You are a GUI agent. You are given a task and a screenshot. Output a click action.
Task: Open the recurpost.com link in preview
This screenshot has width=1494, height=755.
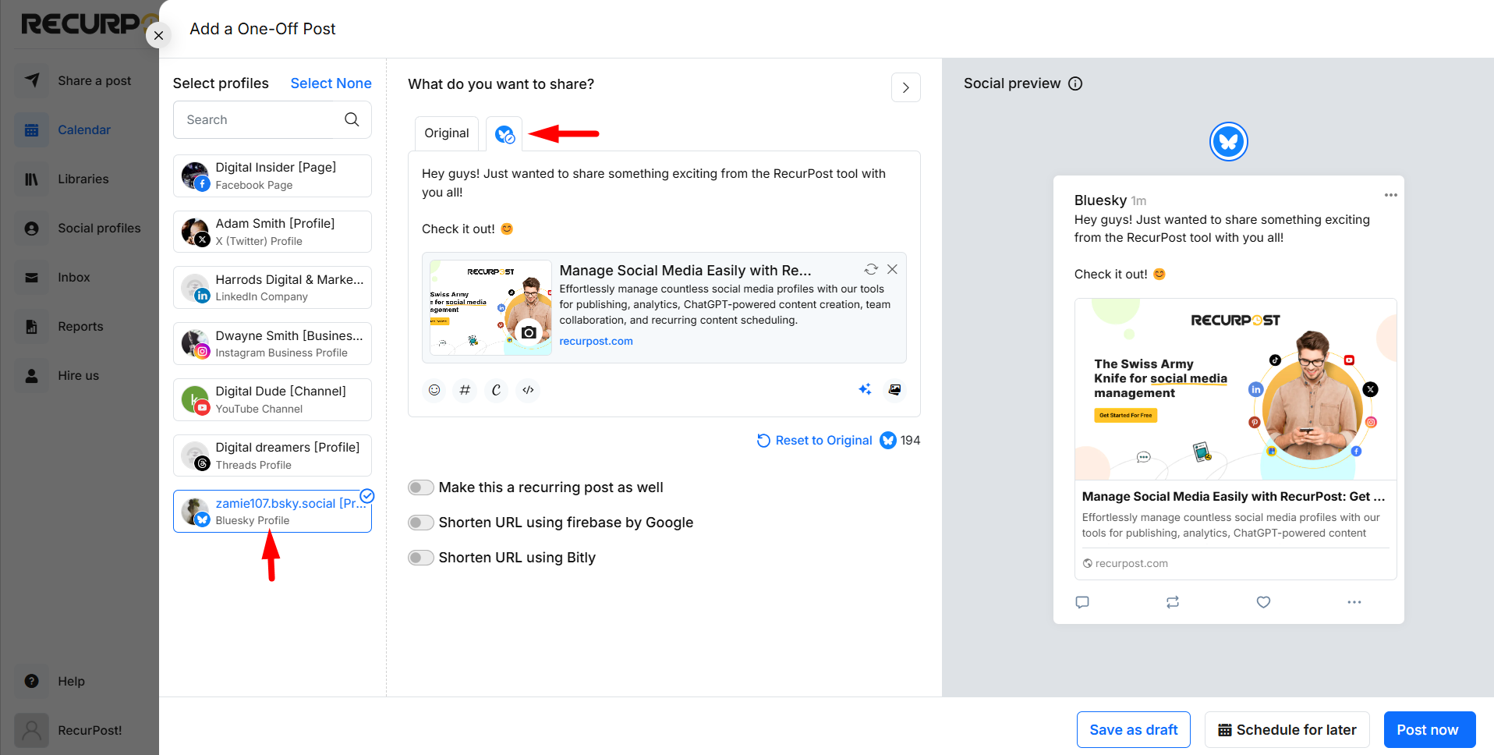click(x=596, y=341)
